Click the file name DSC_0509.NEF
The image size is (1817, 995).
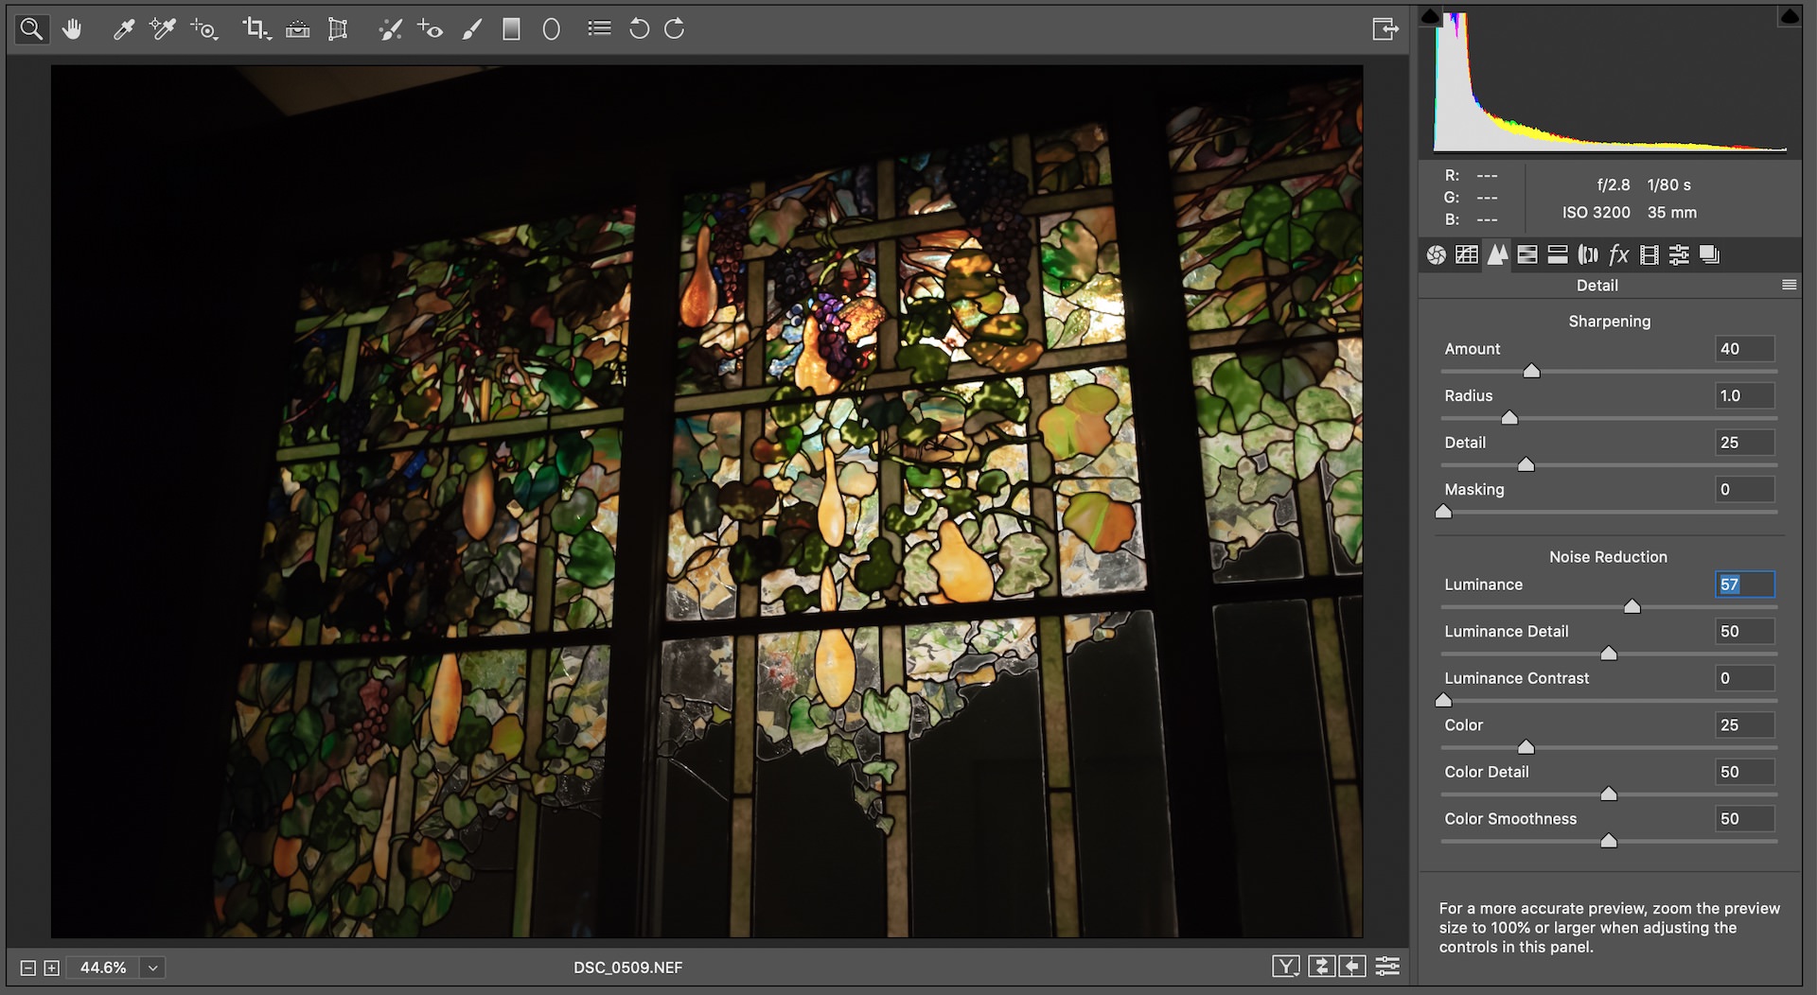[627, 968]
